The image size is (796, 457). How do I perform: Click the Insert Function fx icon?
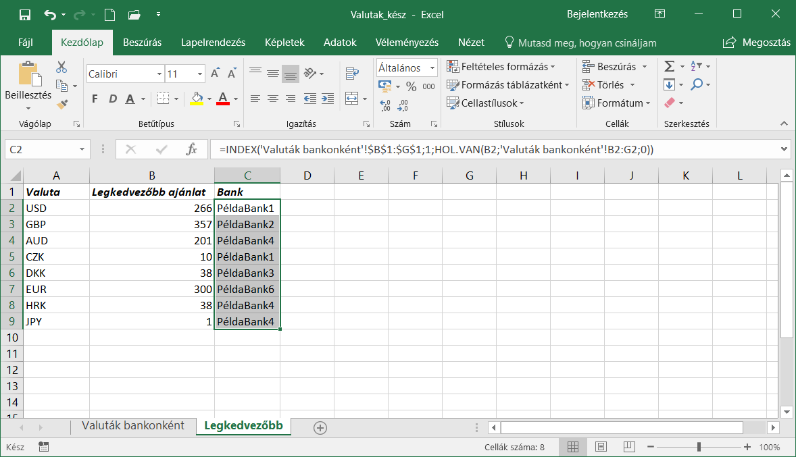192,149
